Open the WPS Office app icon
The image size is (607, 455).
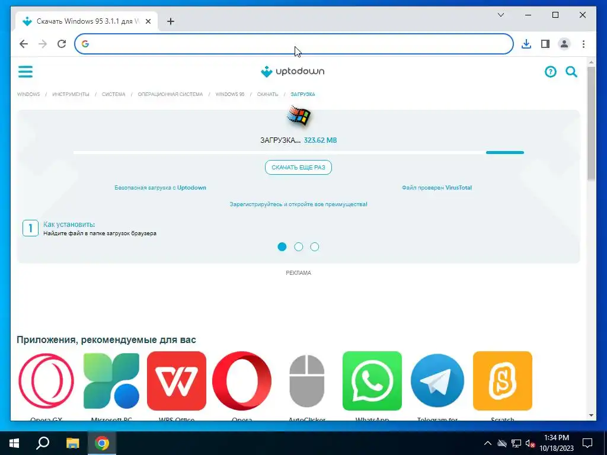coord(177,381)
